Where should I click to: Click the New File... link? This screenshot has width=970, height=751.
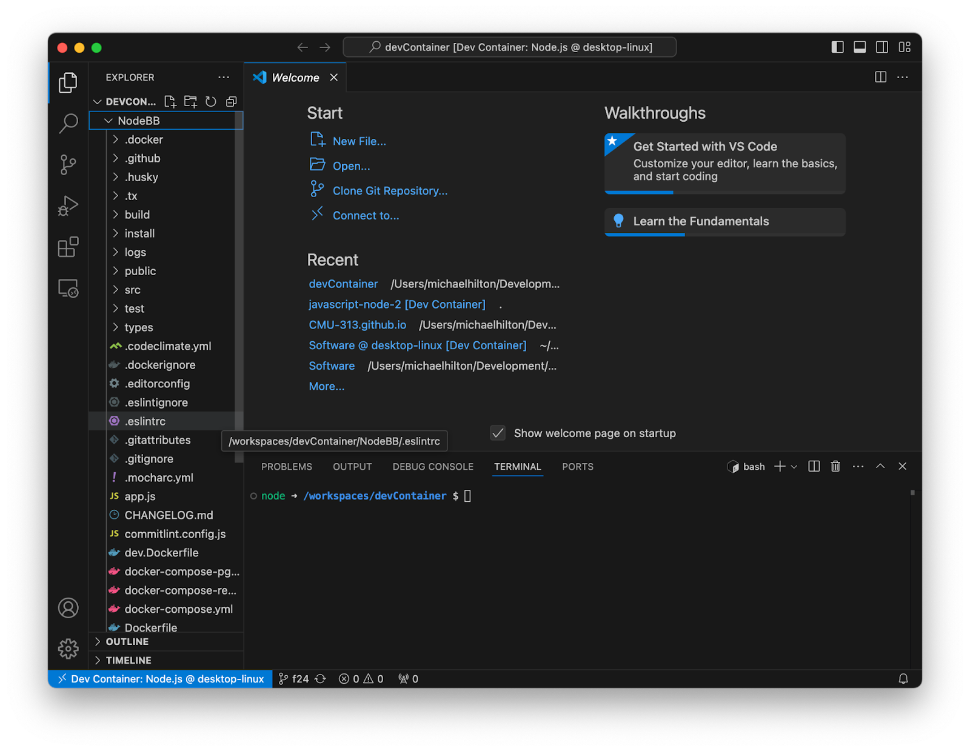click(x=359, y=141)
